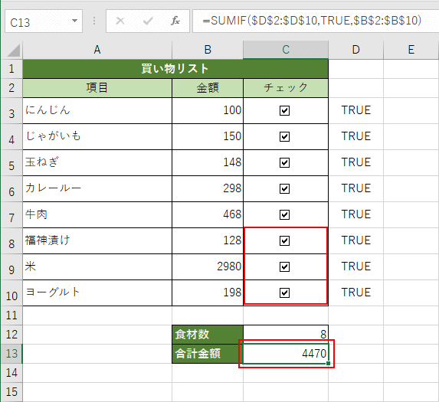Click TRUE in cell D10
This screenshot has width=439, height=402.
tap(355, 293)
